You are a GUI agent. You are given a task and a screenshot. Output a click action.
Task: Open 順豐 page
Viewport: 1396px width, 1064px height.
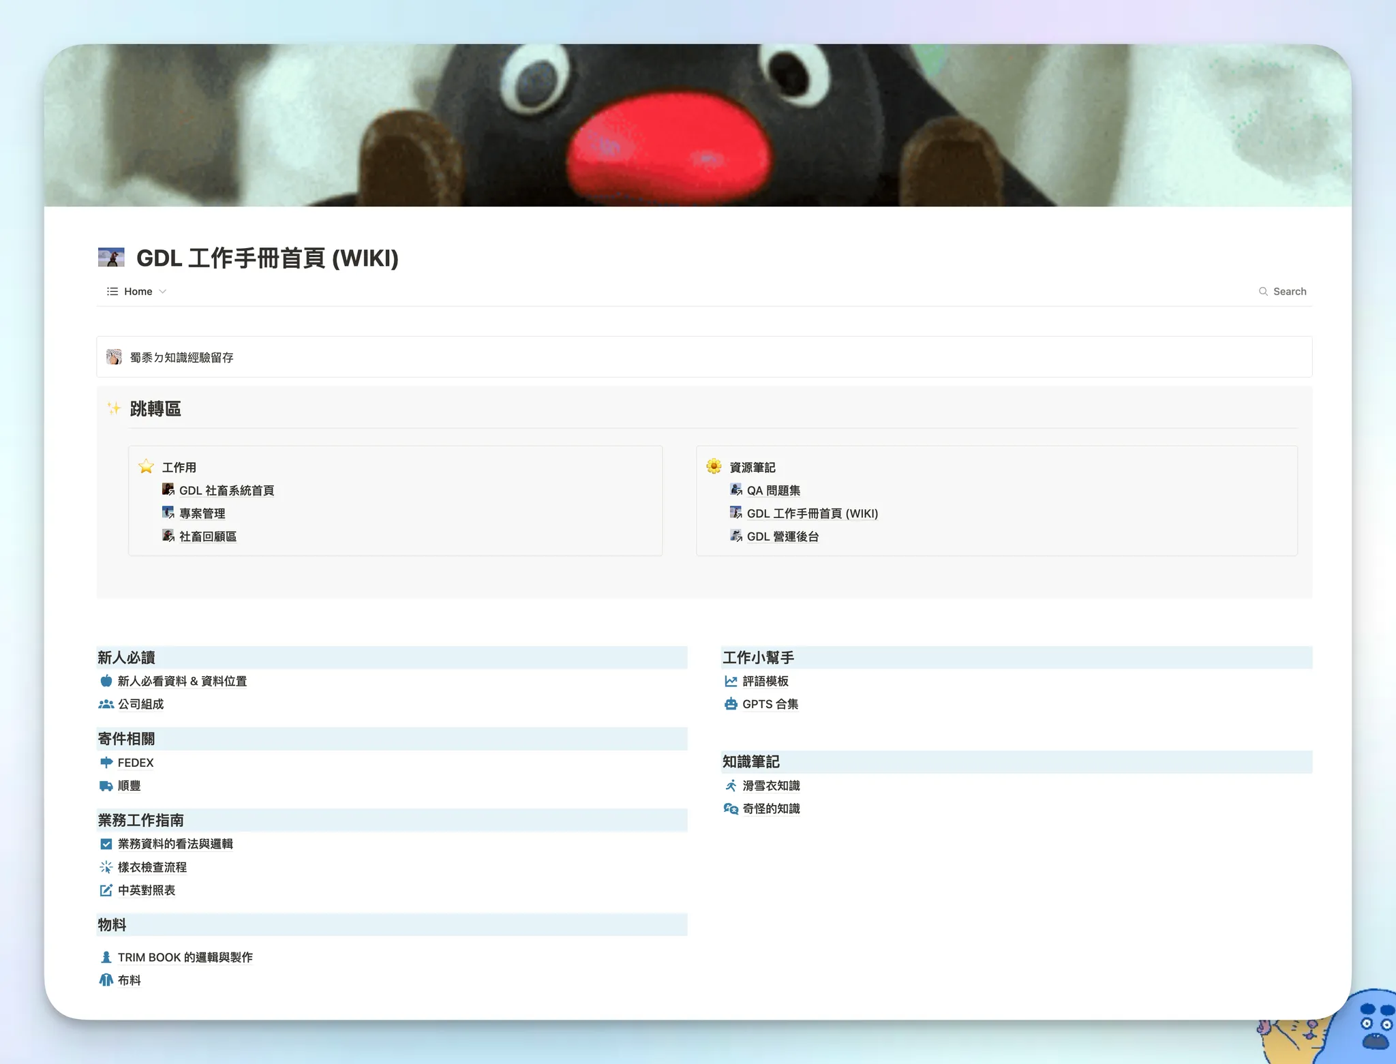pyautogui.click(x=129, y=787)
